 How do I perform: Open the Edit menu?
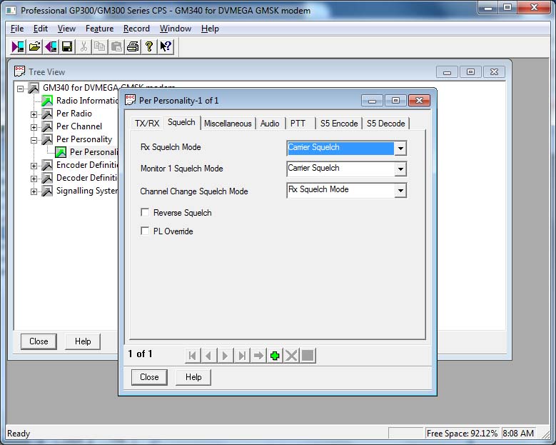coord(41,29)
